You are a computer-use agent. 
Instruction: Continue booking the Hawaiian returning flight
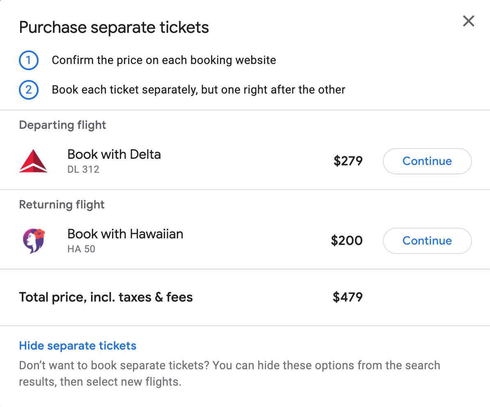[427, 241]
